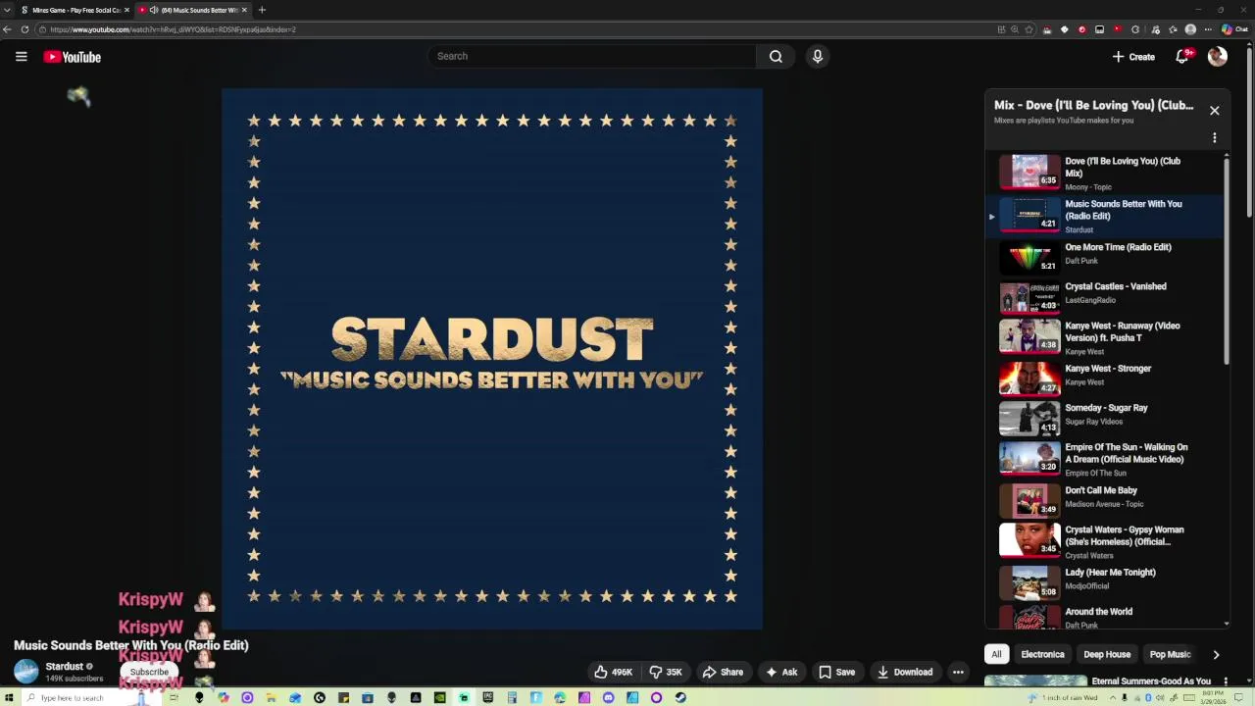This screenshot has width=1255, height=706.
Task: Open the browser profile icon
Action: (x=1190, y=29)
